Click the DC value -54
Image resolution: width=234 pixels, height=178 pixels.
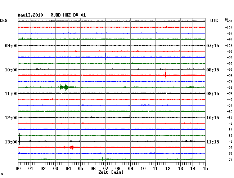tap(229, 93)
